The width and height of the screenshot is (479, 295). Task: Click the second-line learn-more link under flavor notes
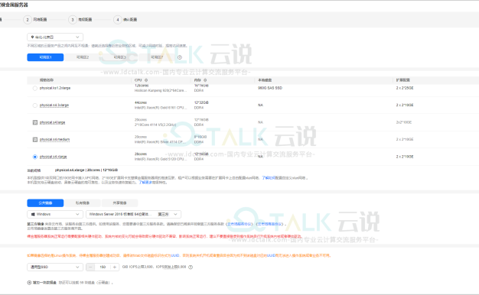tap(145, 183)
